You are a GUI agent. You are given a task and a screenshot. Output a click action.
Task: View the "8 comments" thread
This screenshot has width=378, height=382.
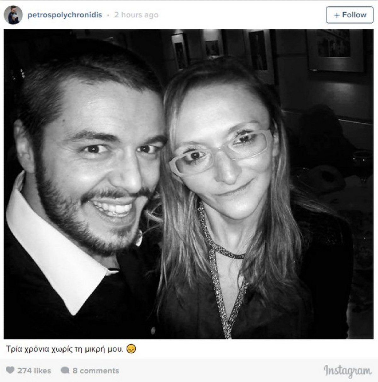coord(96,371)
